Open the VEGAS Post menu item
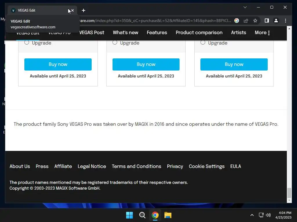This screenshot has height=222, width=297. (92, 32)
